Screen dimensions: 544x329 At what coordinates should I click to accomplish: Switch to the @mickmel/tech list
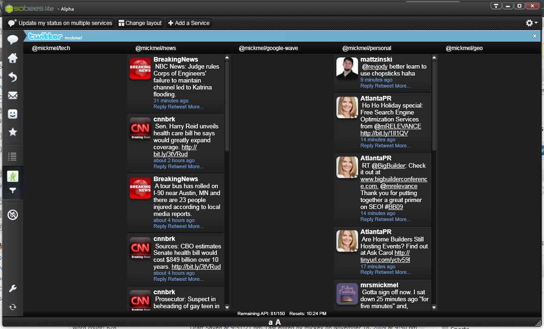51,48
